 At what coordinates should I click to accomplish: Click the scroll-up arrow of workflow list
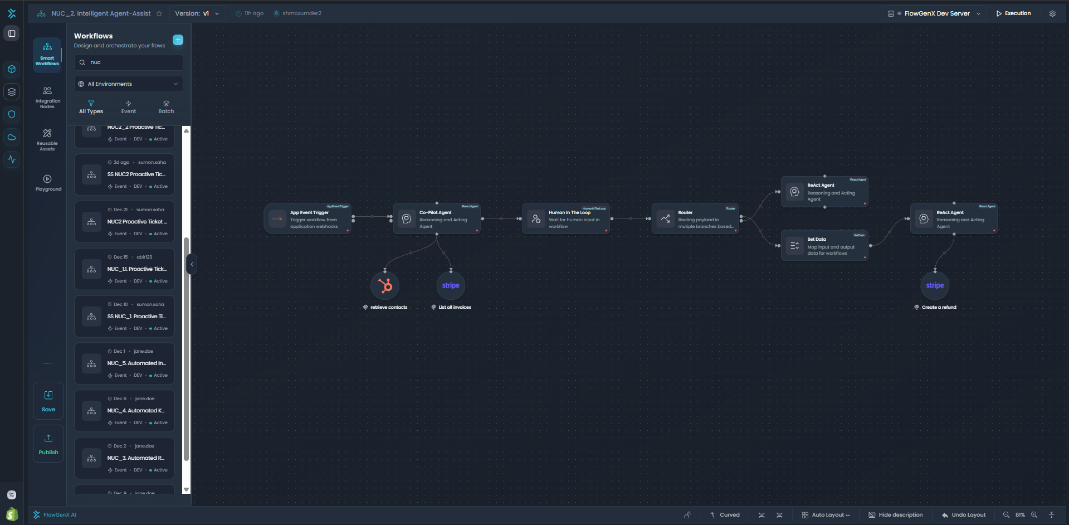point(186,130)
